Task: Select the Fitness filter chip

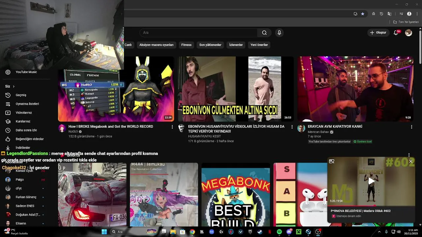Action: click(x=186, y=45)
